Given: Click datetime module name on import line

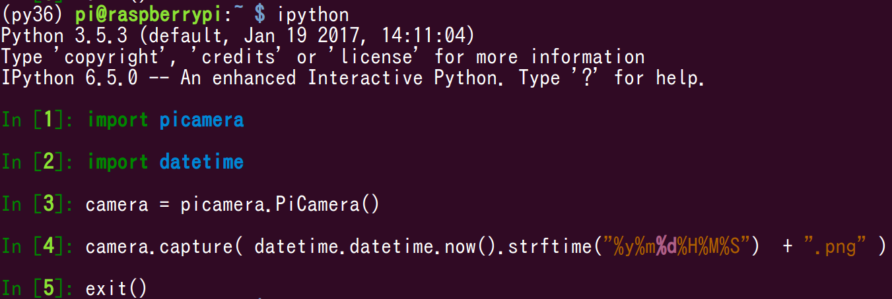Looking at the screenshot, I should pyautogui.click(x=201, y=162).
